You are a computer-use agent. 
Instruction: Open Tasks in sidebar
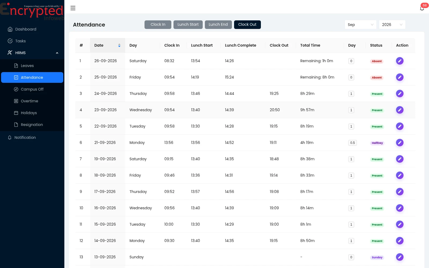click(x=32, y=41)
